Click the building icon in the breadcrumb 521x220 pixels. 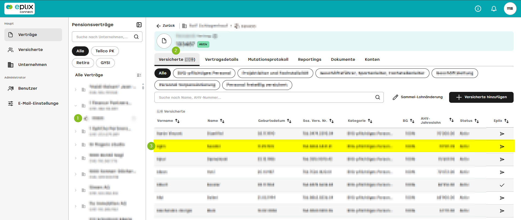[x=185, y=26]
